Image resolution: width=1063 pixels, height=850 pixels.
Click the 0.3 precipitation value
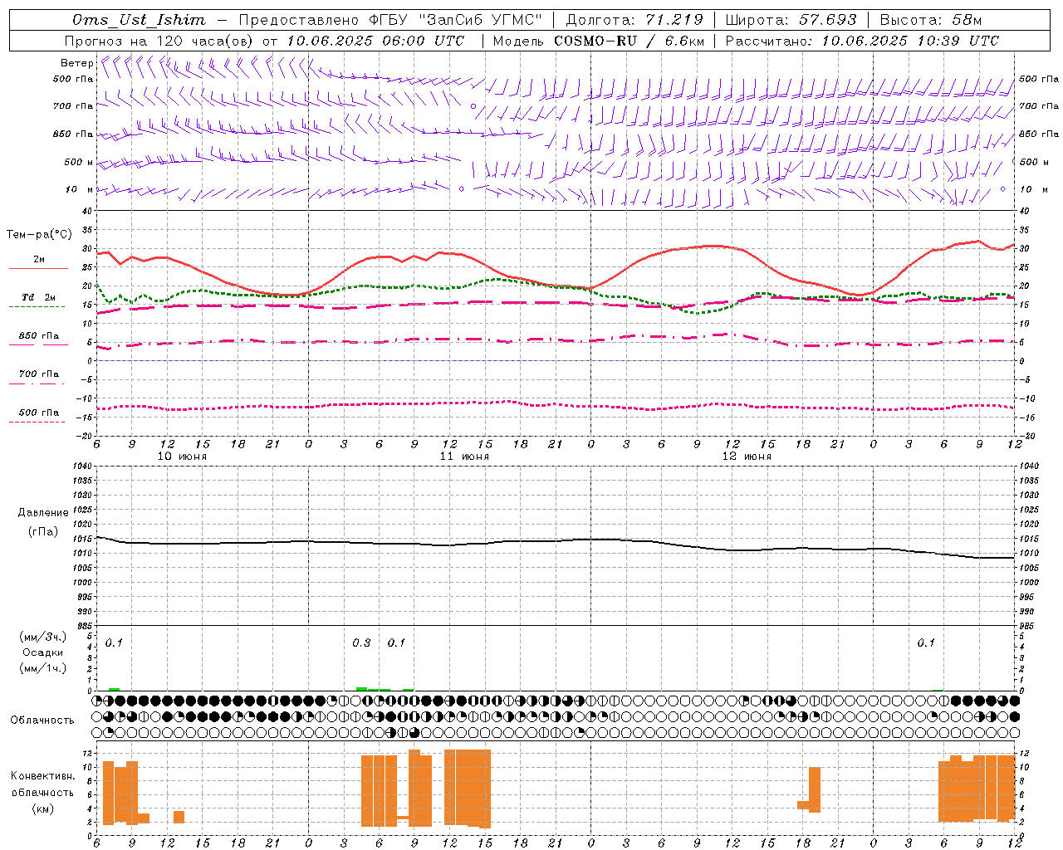click(361, 643)
